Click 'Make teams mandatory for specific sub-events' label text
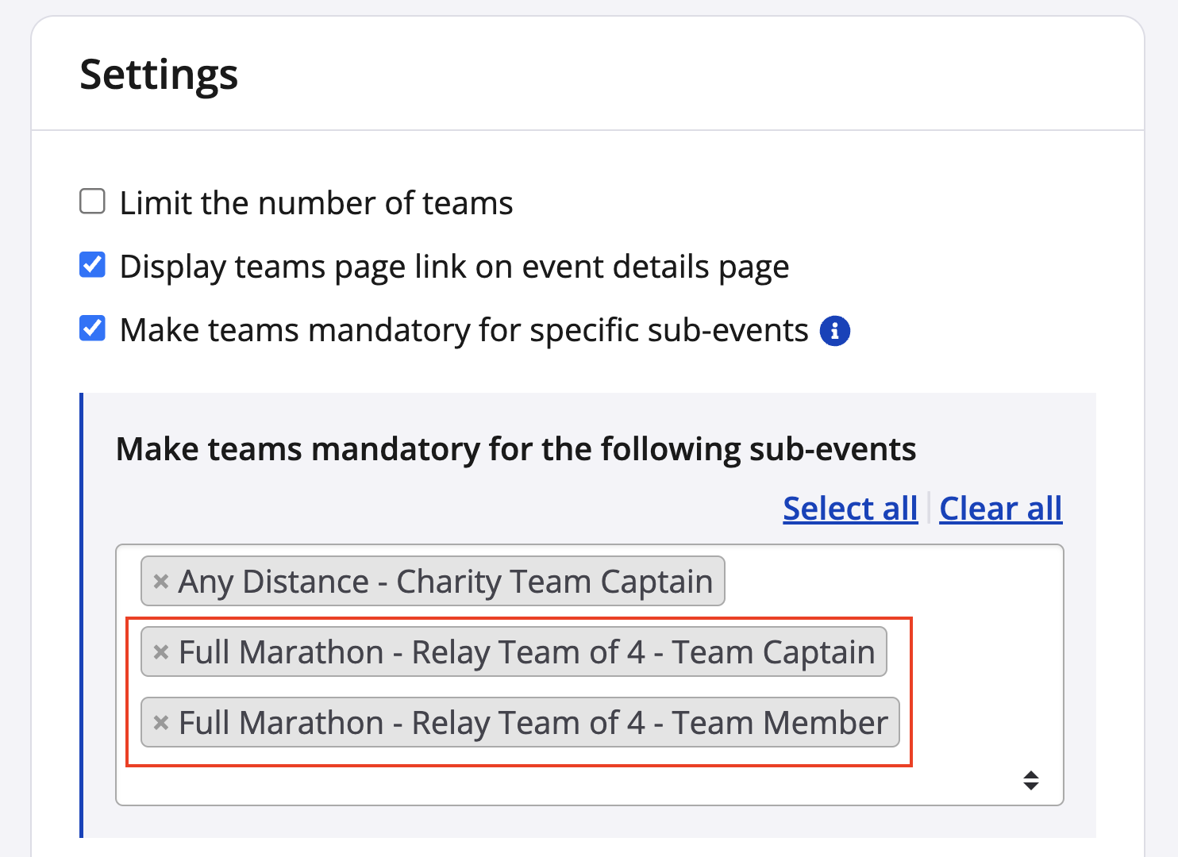This screenshot has width=1178, height=857. point(464,330)
